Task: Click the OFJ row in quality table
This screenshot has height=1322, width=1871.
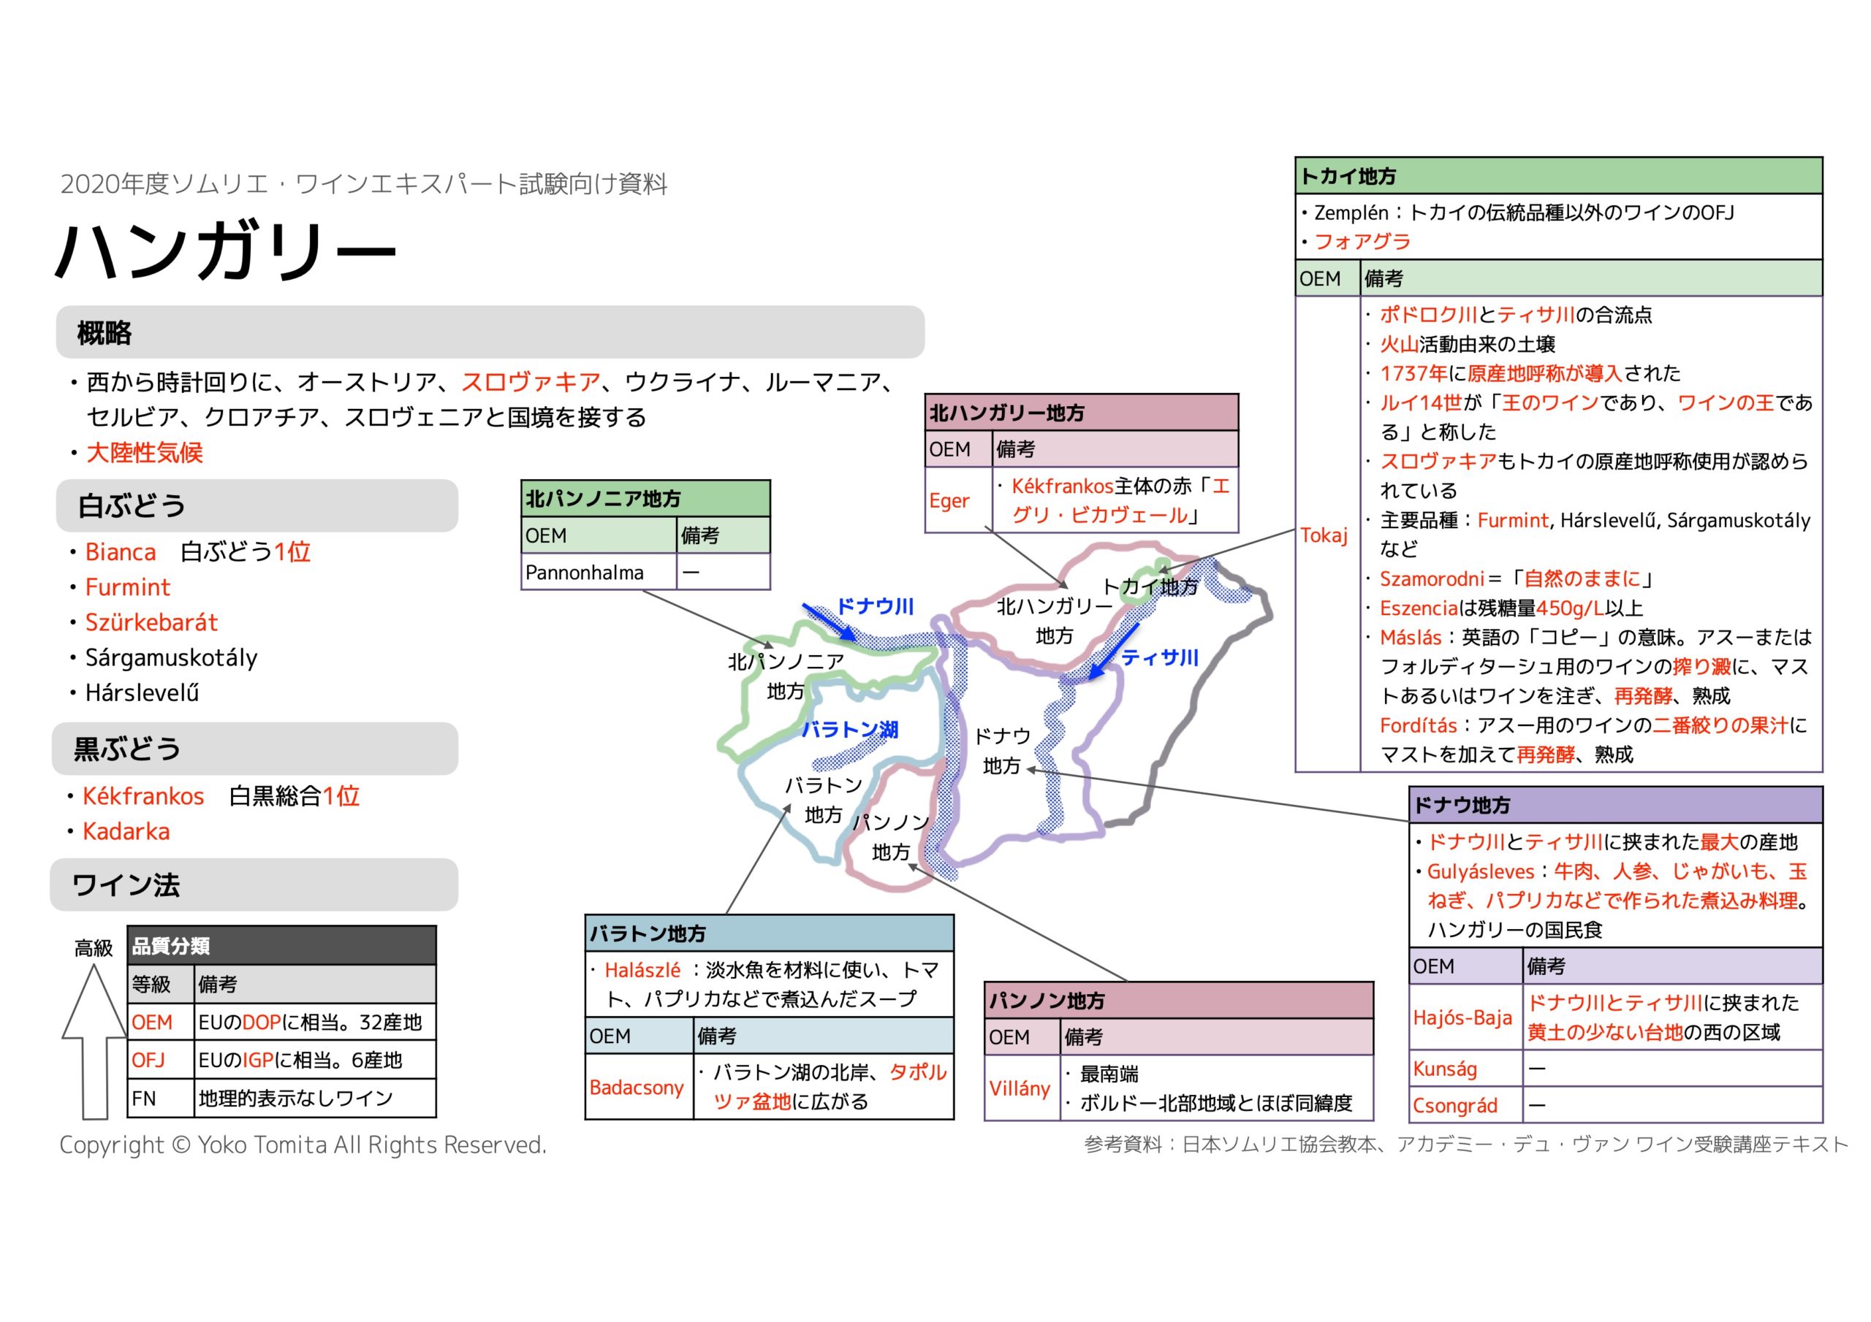Action: coord(282,1061)
